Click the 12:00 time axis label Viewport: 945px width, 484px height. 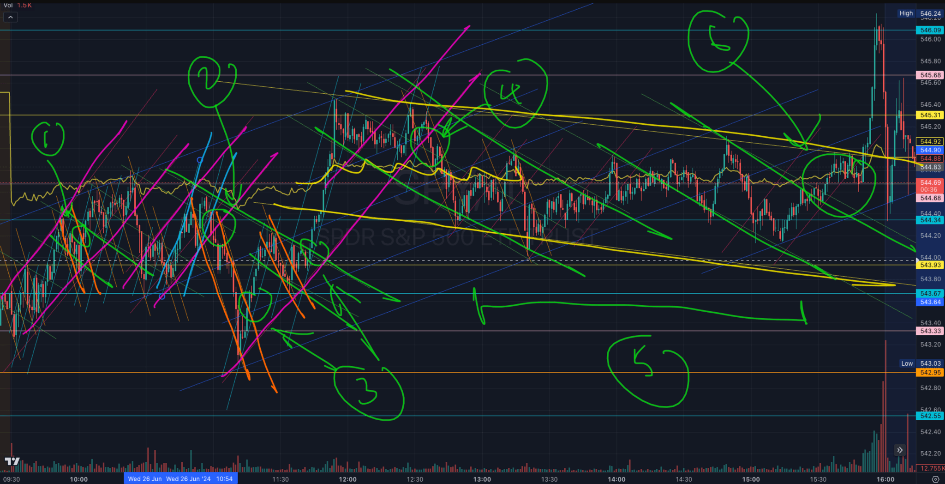click(347, 479)
